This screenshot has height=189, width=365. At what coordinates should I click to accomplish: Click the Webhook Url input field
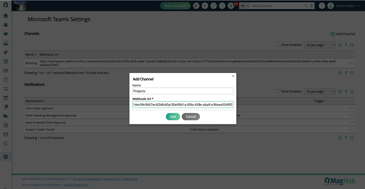click(x=182, y=105)
